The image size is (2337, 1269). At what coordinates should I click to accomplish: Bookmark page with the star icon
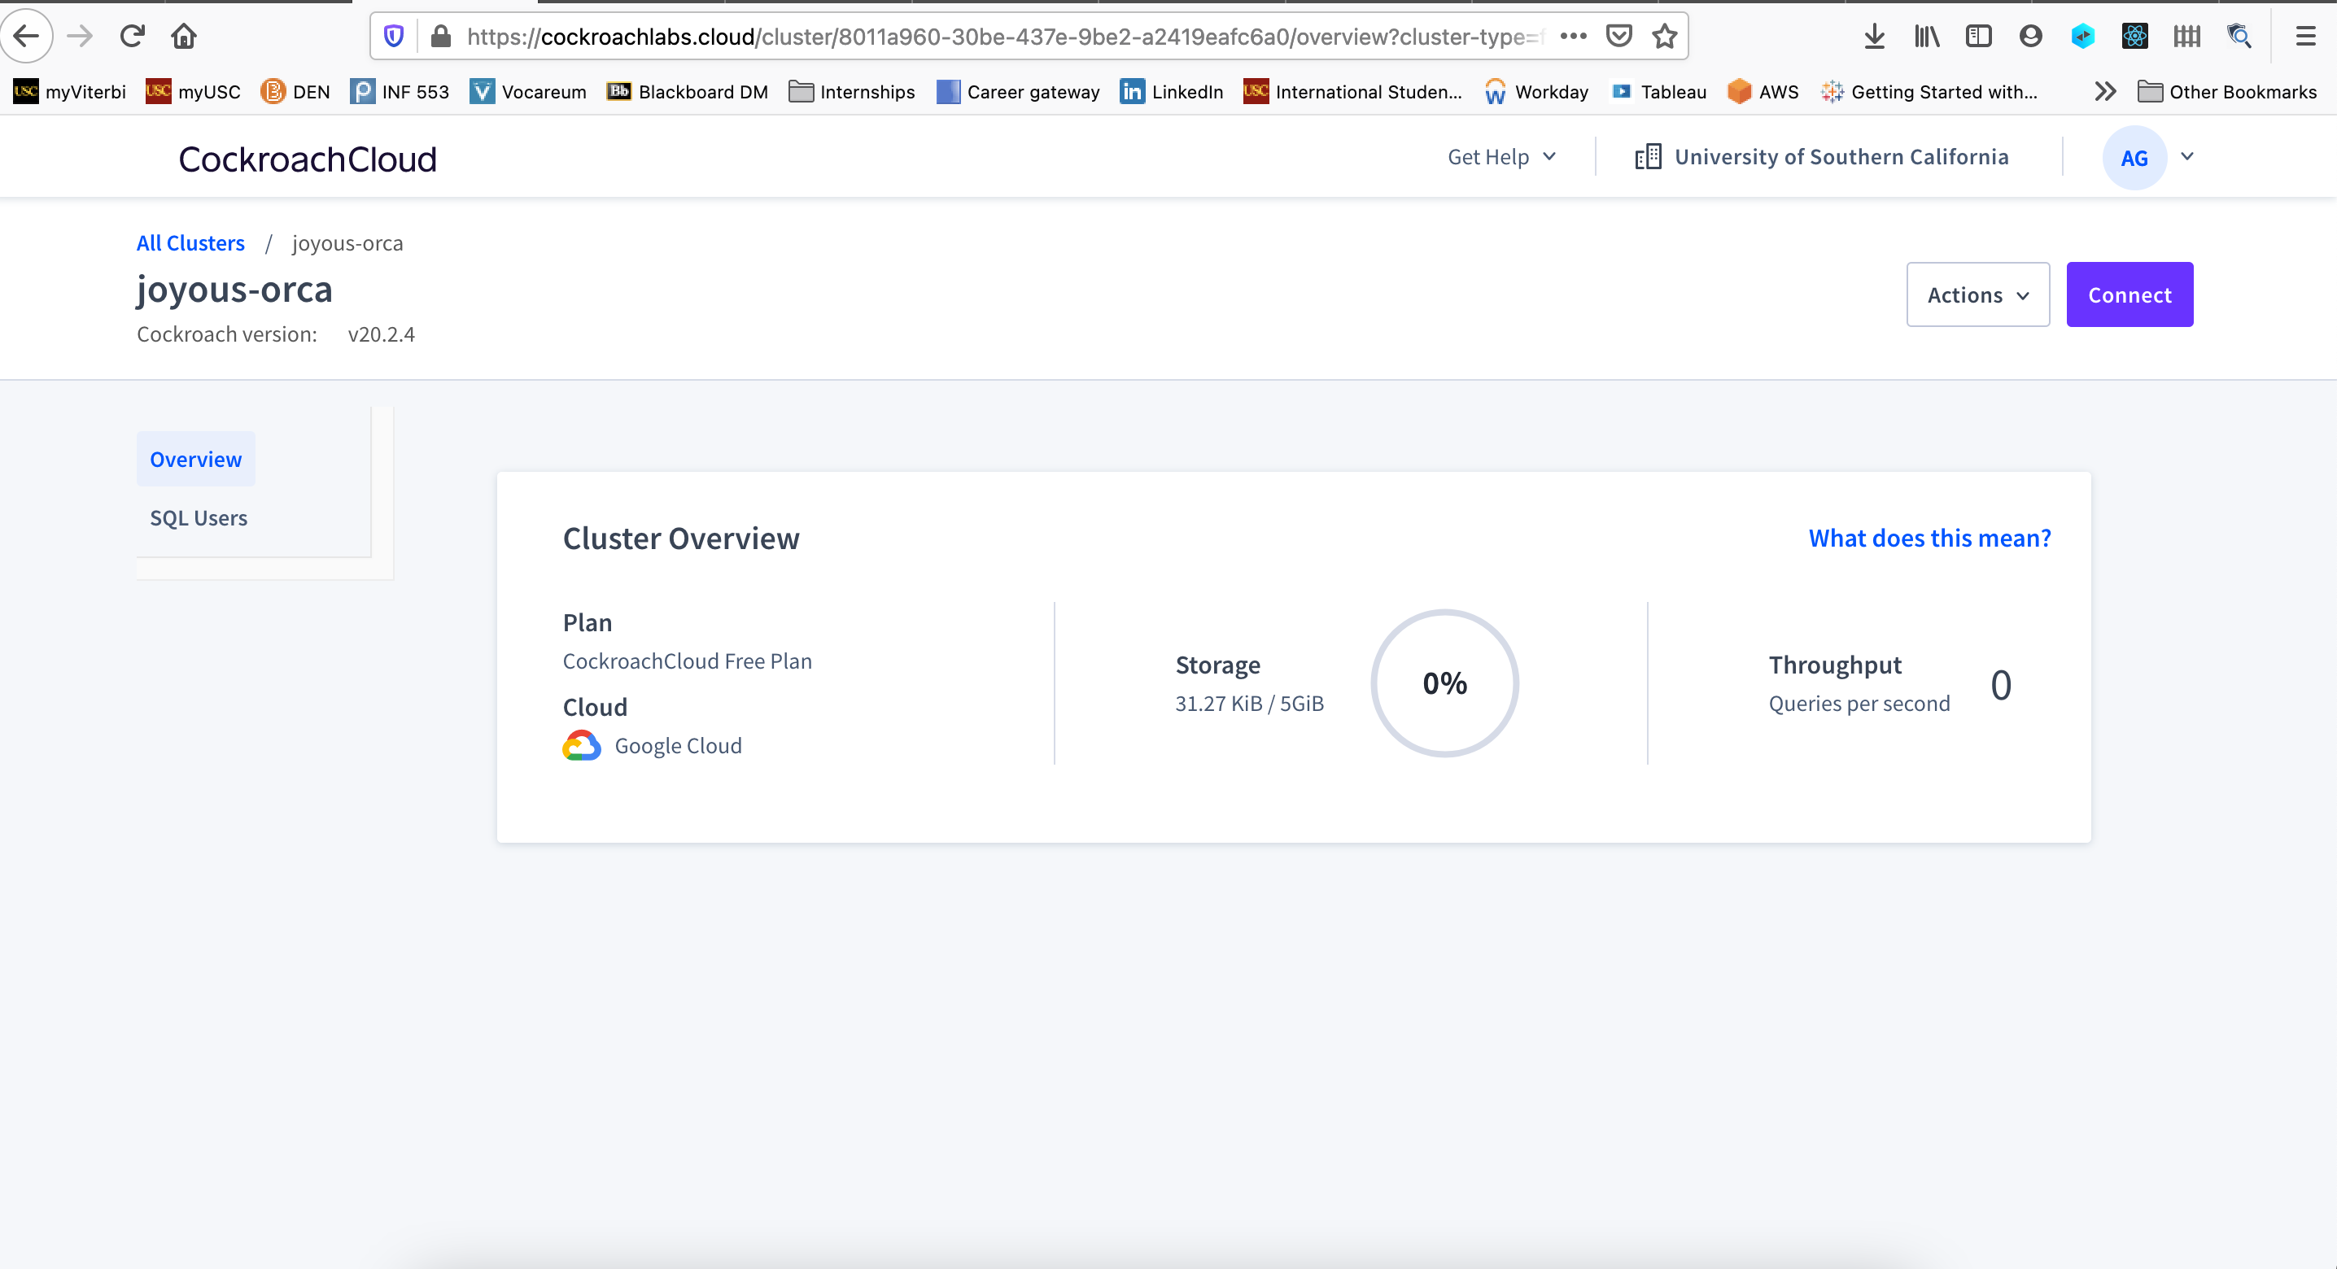[x=1664, y=37]
